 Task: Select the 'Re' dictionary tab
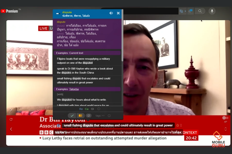pyautogui.click(x=81, y=109)
